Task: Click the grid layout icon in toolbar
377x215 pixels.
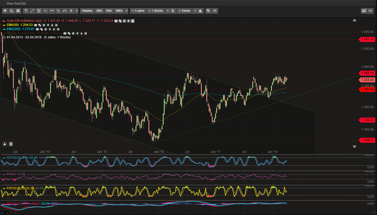Action: pos(17,11)
